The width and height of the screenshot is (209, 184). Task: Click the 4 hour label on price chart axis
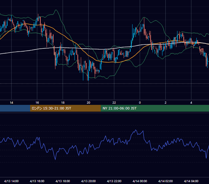pos(191,103)
